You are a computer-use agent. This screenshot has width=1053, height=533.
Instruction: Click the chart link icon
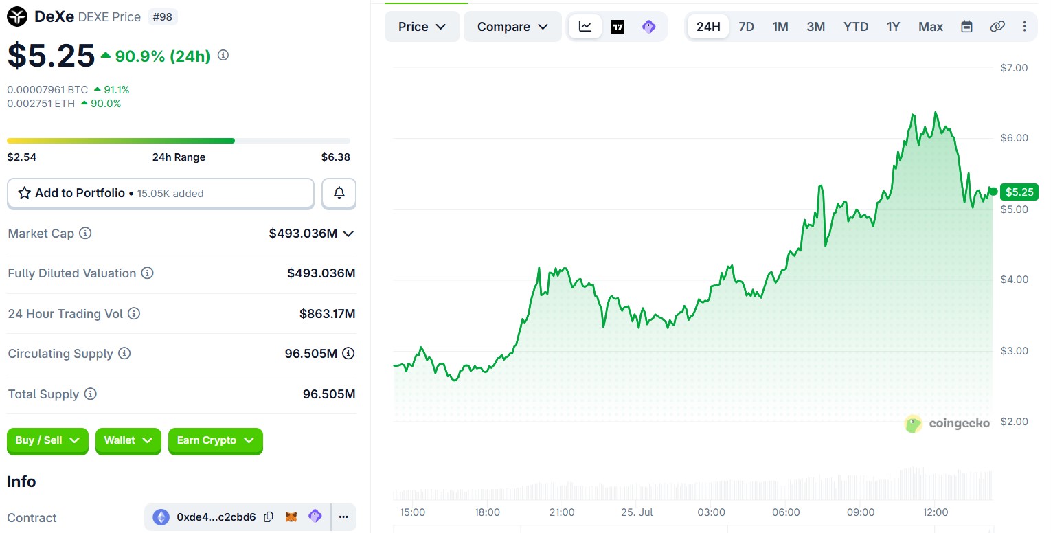(997, 27)
